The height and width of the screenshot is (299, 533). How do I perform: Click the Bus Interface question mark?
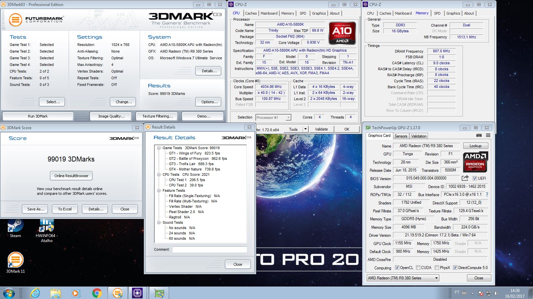487,194
